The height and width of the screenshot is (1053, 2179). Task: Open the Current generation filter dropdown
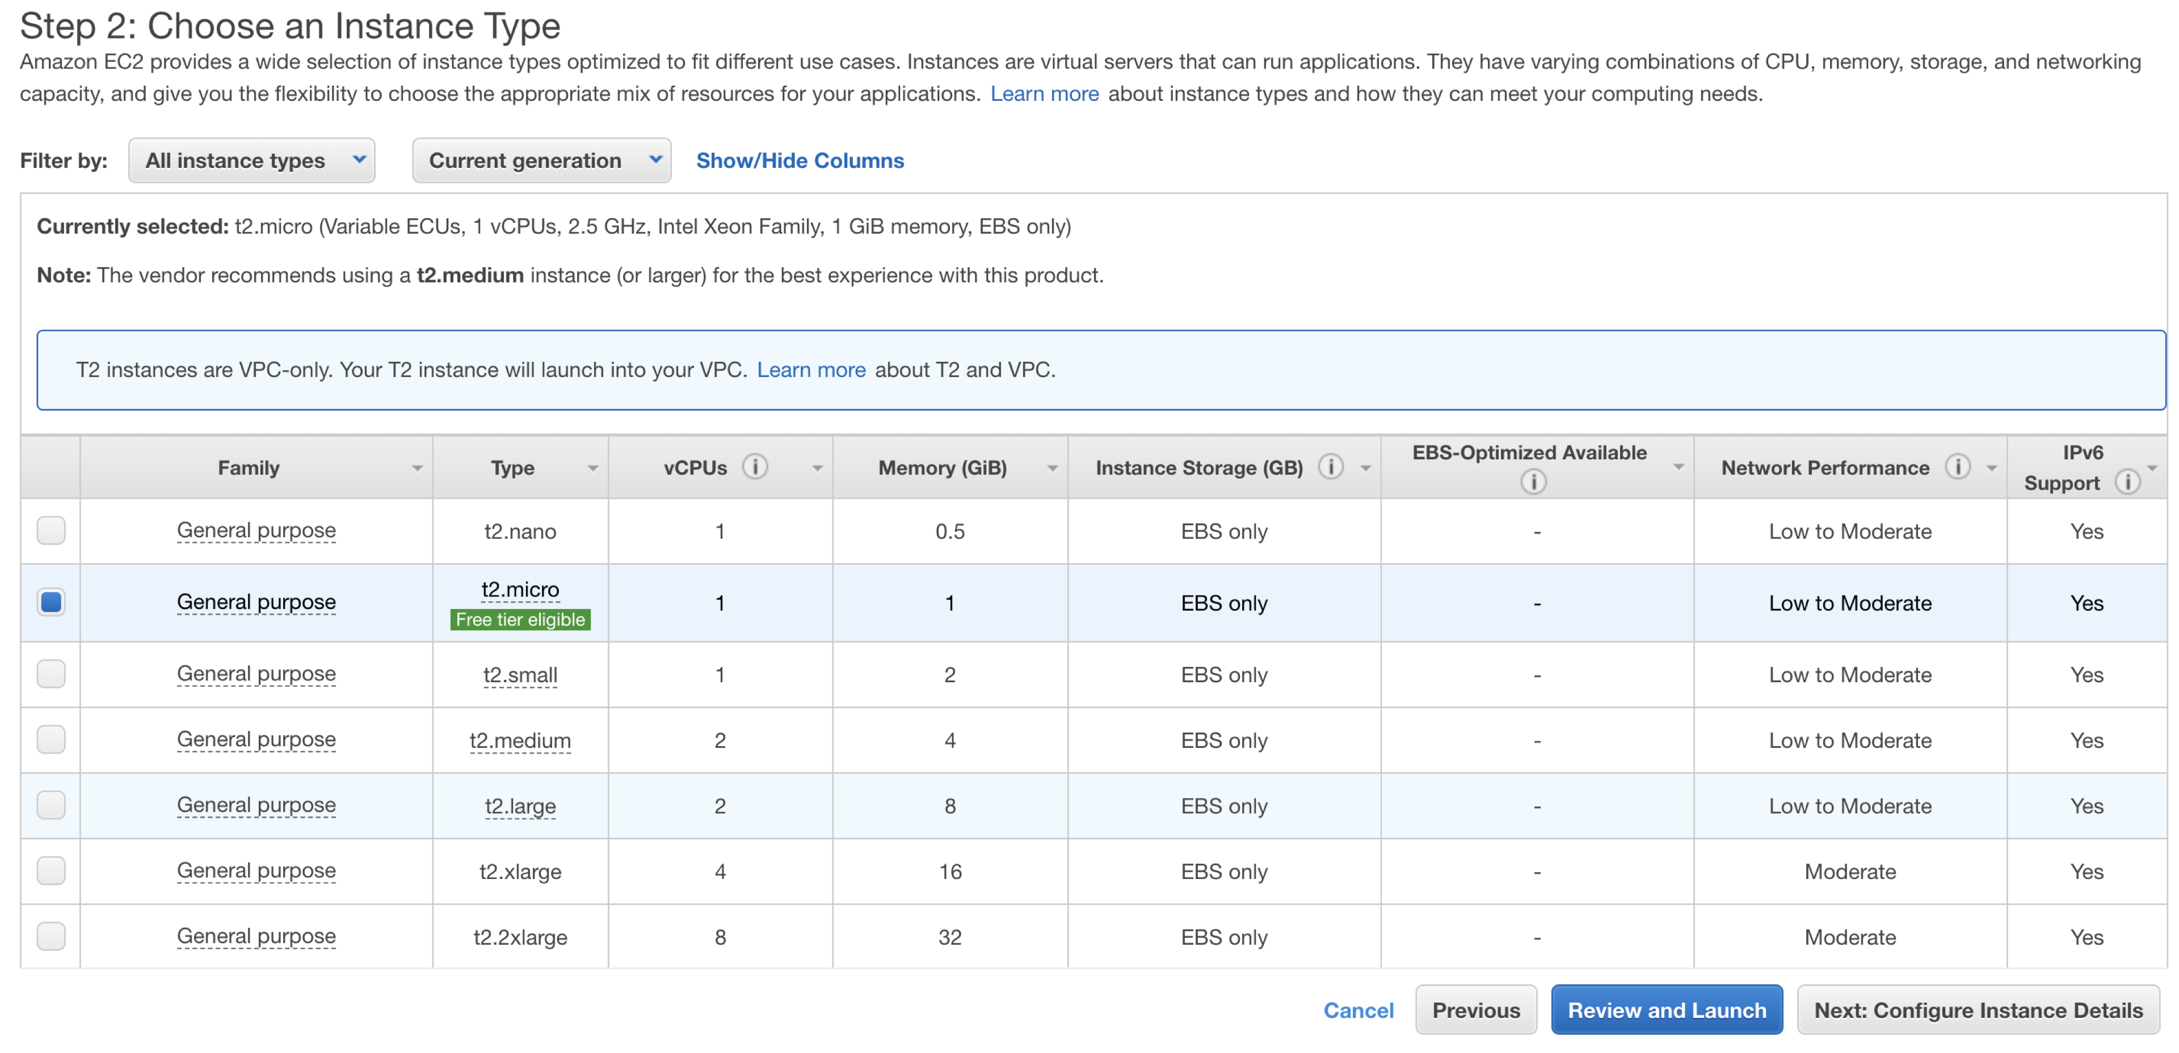coord(541,160)
